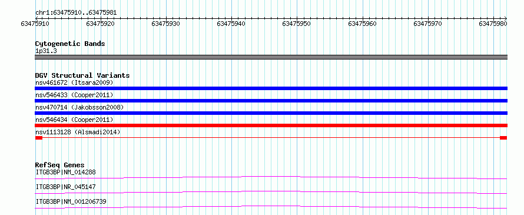Click ruler coordinate 63475910
Image resolution: width=524 pixels, height=215 pixels.
(x=35, y=24)
